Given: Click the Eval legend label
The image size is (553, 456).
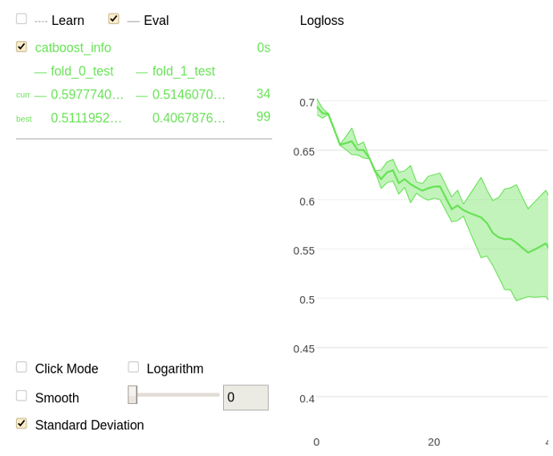Looking at the screenshot, I should [x=156, y=21].
